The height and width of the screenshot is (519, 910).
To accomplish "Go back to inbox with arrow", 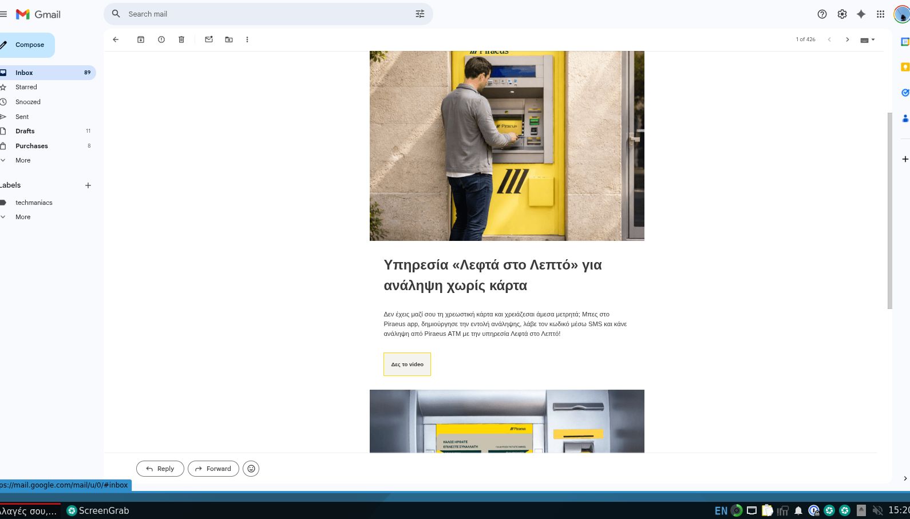I will (x=116, y=39).
